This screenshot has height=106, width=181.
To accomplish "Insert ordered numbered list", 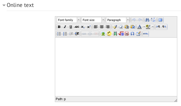I will [65, 34].
